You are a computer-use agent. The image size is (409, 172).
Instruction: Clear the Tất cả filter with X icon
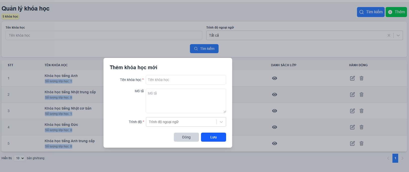pos(389,35)
